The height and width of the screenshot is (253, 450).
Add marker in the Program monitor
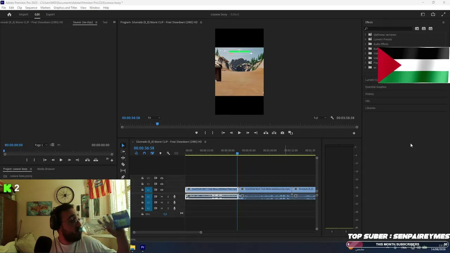(x=197, y=133)
